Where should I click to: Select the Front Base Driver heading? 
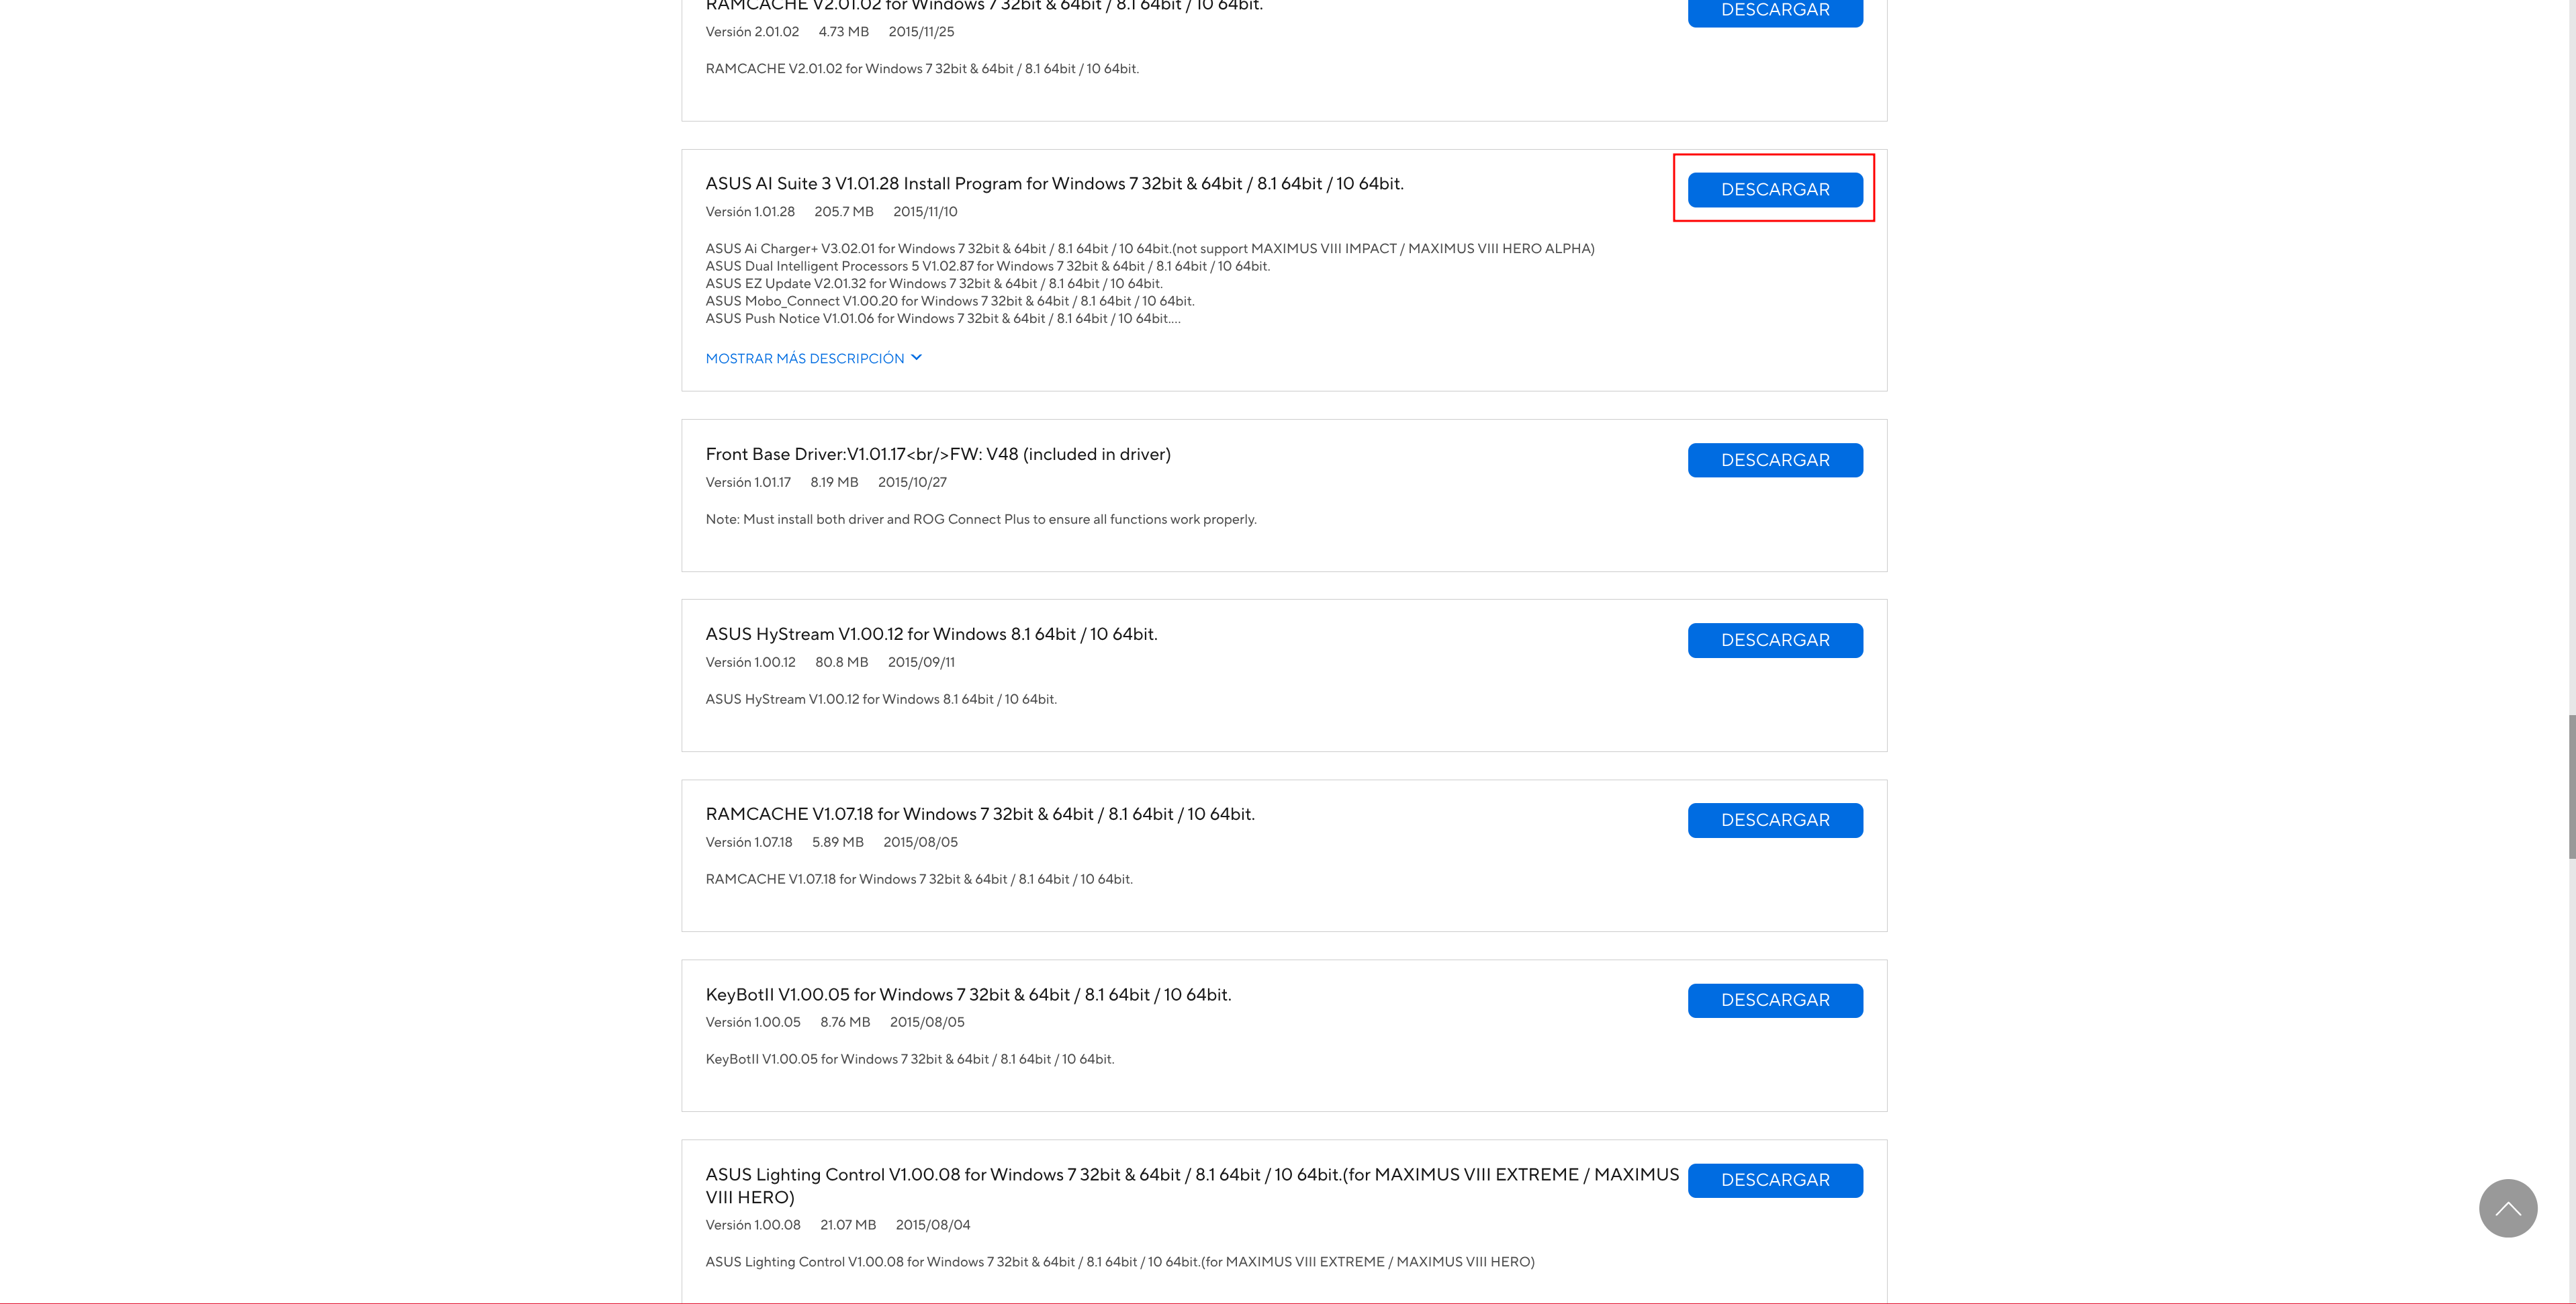(937, 454)
